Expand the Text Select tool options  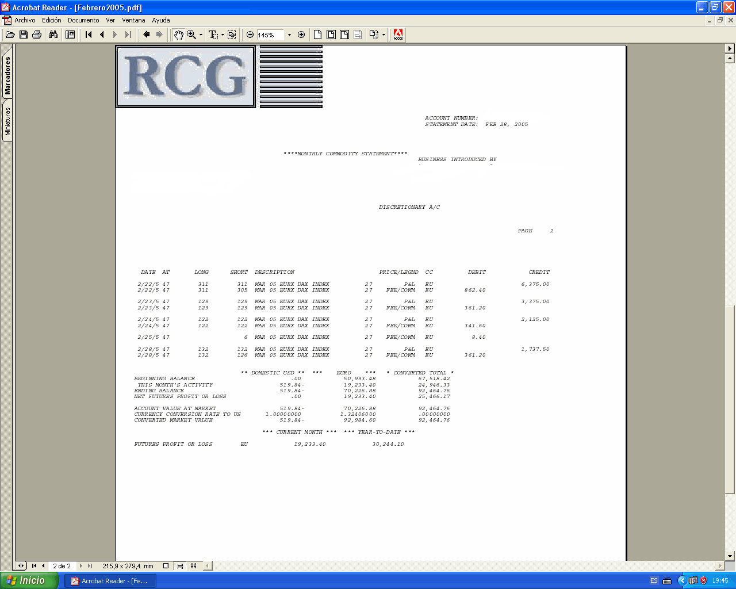(x=223, y=35)
